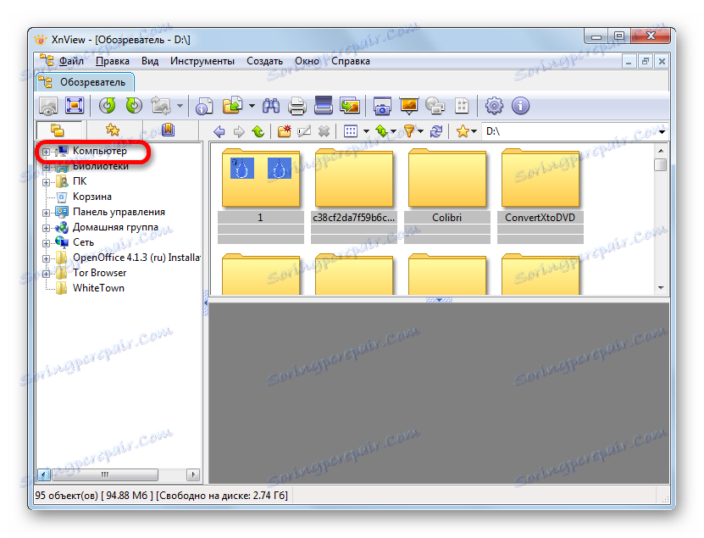Expand the OpenOffice 4.1.3 node
The height and width of the screenshot is (538, 704).
tap(46, 258)
